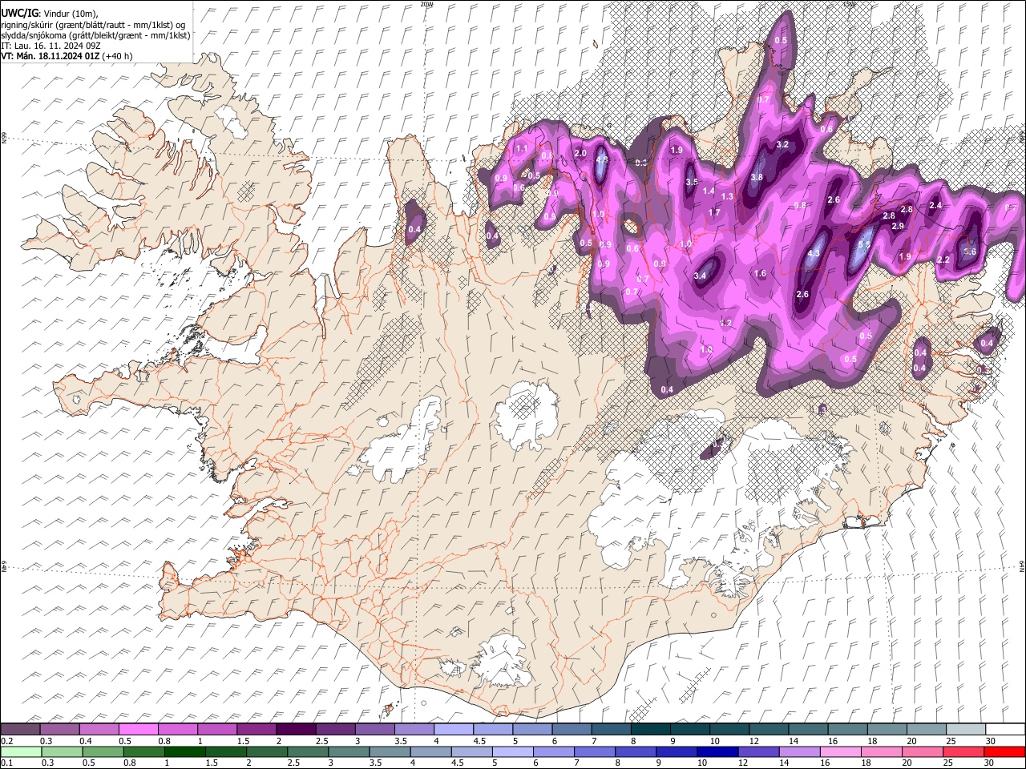Click the "15W" longitude label
This screenshot has height=769, width=1026.
pyautogui.click(x=850, y=4)
